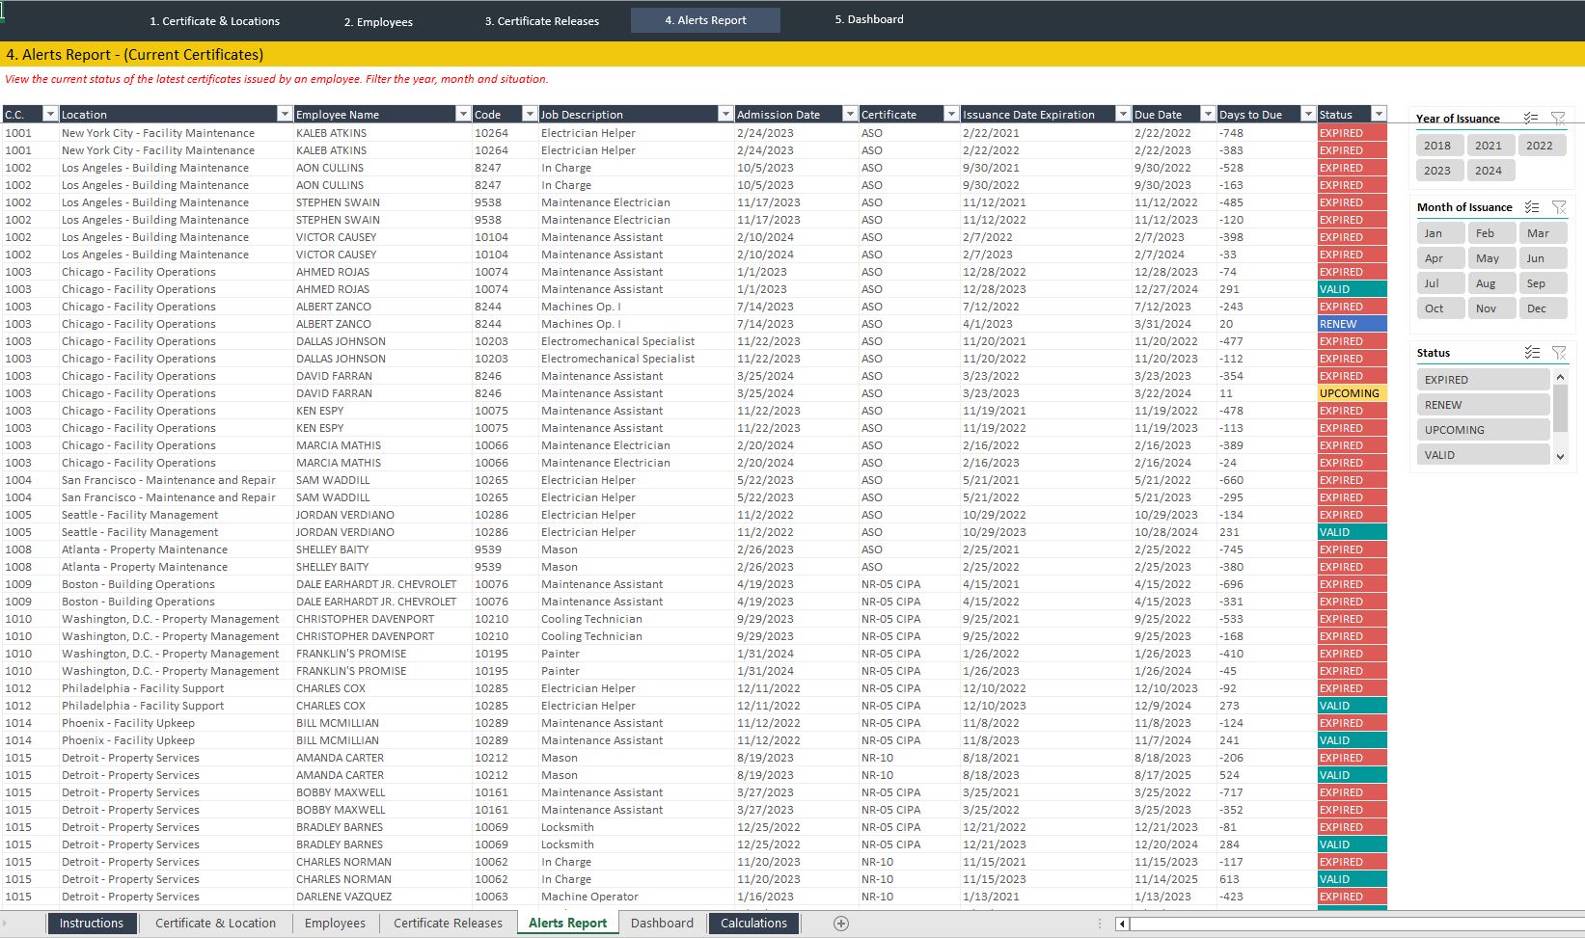
Task: Select May in Month of Issuance slicer
Action: coord(1491,258)
